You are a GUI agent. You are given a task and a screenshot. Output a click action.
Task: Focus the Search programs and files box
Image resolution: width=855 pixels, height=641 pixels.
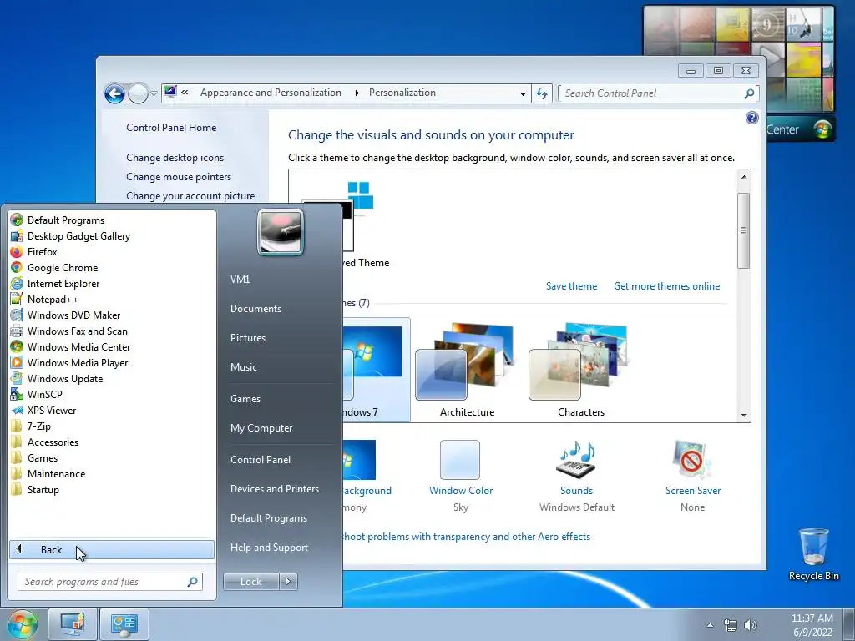pyautogui.click(x=109, y=582)
